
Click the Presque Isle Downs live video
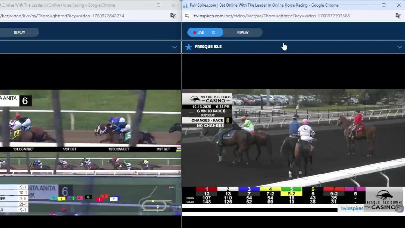coord(293,152)
